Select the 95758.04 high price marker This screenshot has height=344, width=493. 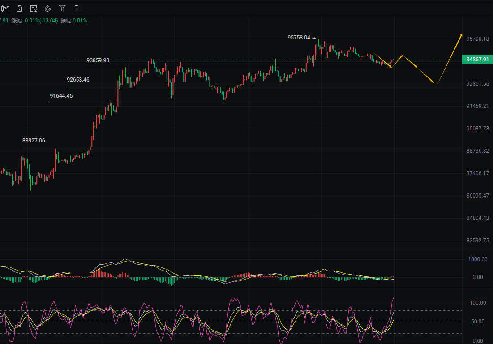(299, 38)
